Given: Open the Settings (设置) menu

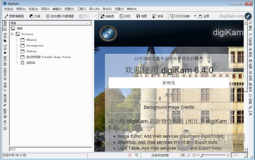Looking at the screenshot, I should pos(119,9).
